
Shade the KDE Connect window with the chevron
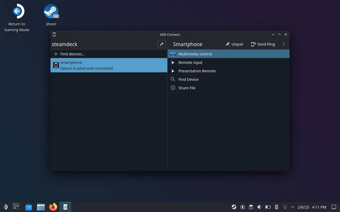point(273,34)
